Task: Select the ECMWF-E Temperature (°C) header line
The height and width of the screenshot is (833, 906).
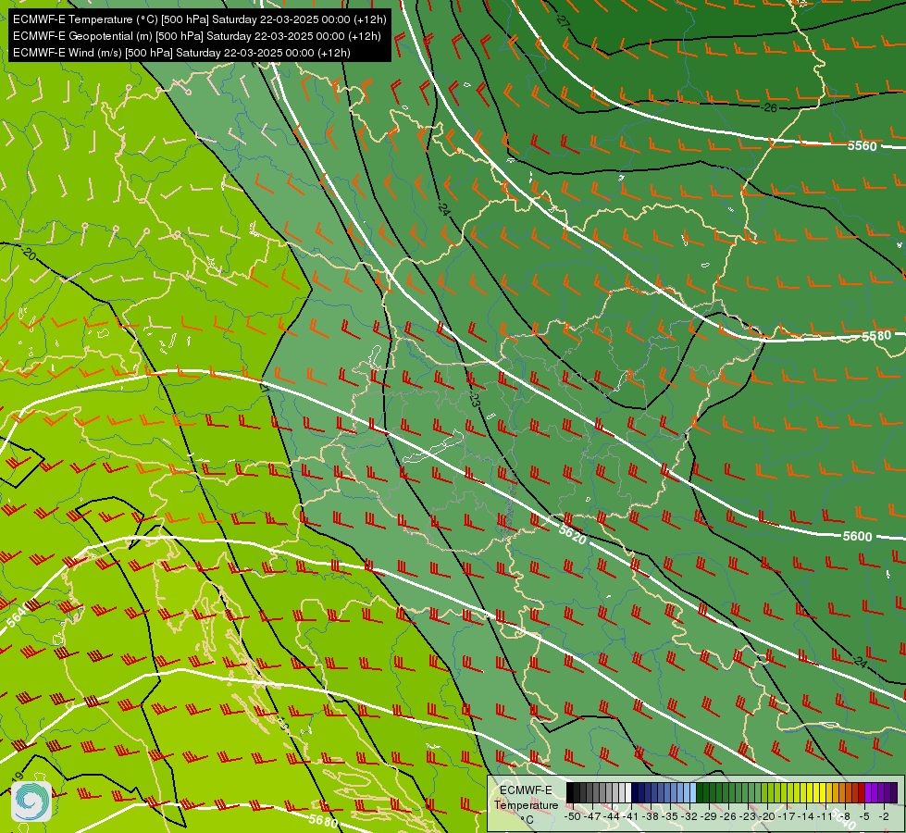Action: tap(199, 19)
